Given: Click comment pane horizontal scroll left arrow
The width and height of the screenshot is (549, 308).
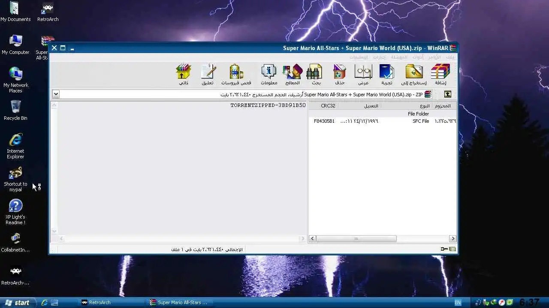Looking at the screenshot, I should 61,239.
